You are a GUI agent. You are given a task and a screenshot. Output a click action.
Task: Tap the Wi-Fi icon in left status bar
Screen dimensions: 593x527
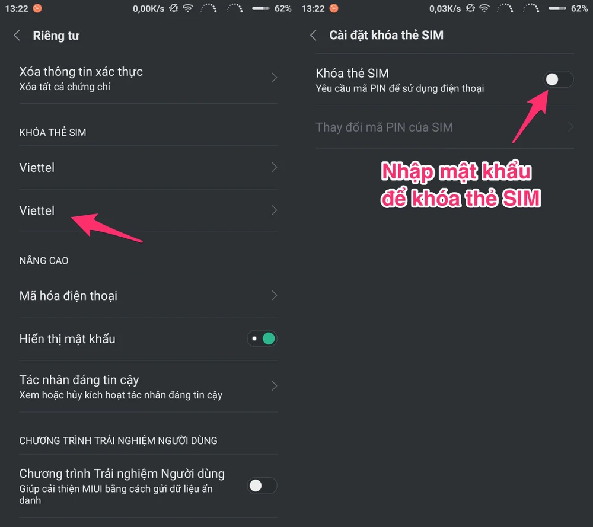point(188,8)
